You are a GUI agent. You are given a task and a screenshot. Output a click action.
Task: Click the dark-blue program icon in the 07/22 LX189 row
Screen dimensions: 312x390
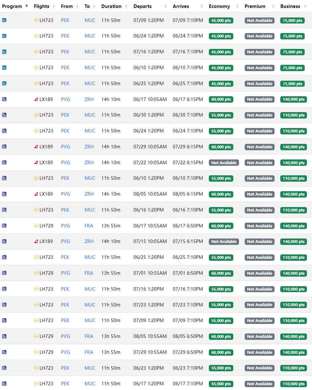(4, 163)
